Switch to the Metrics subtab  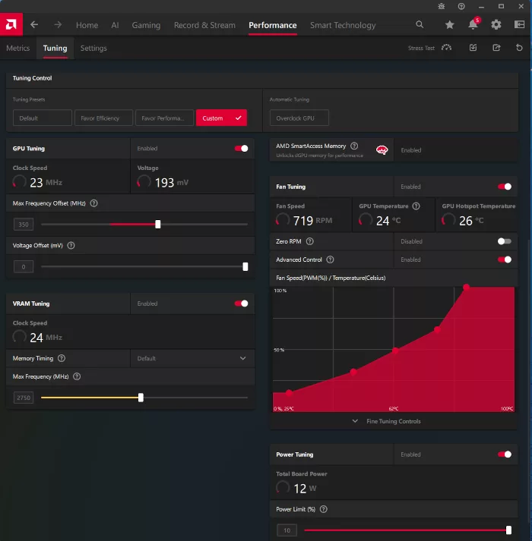tap(18, 49)
